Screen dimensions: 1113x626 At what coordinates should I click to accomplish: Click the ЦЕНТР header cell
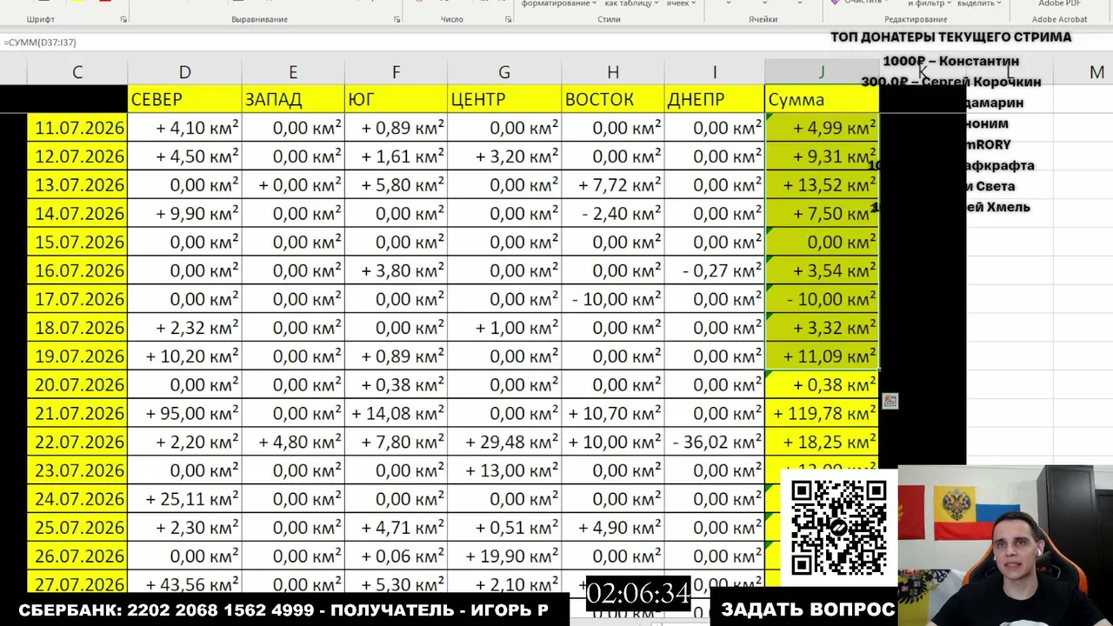point(504,99)
